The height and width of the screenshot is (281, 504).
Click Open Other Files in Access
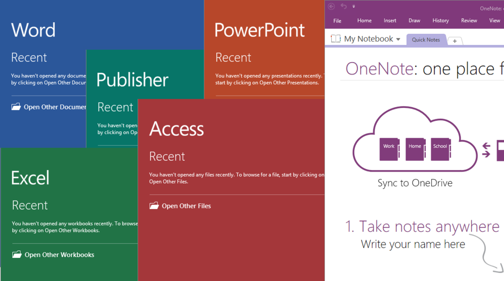pos(186,206)
